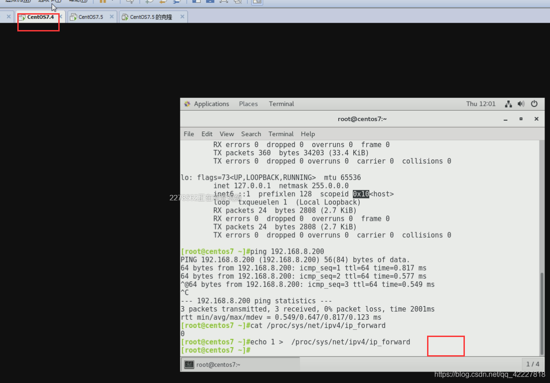550x383 pixels.
Task: Click the 'RX packets 24' line
Action: [285, 210]
